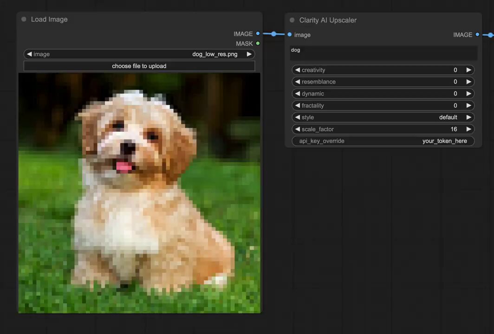This screenshot has height=334, width=494.
Task: Decrease resemblance value with left arrow
Action: 298,82
